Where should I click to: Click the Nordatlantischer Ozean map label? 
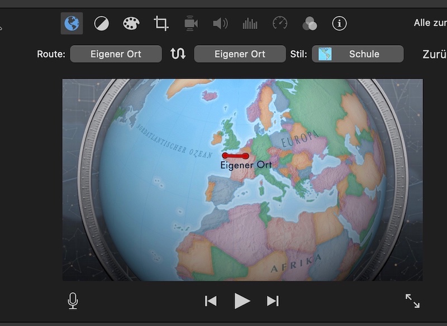pyautogui.click(x=174, y=141)
